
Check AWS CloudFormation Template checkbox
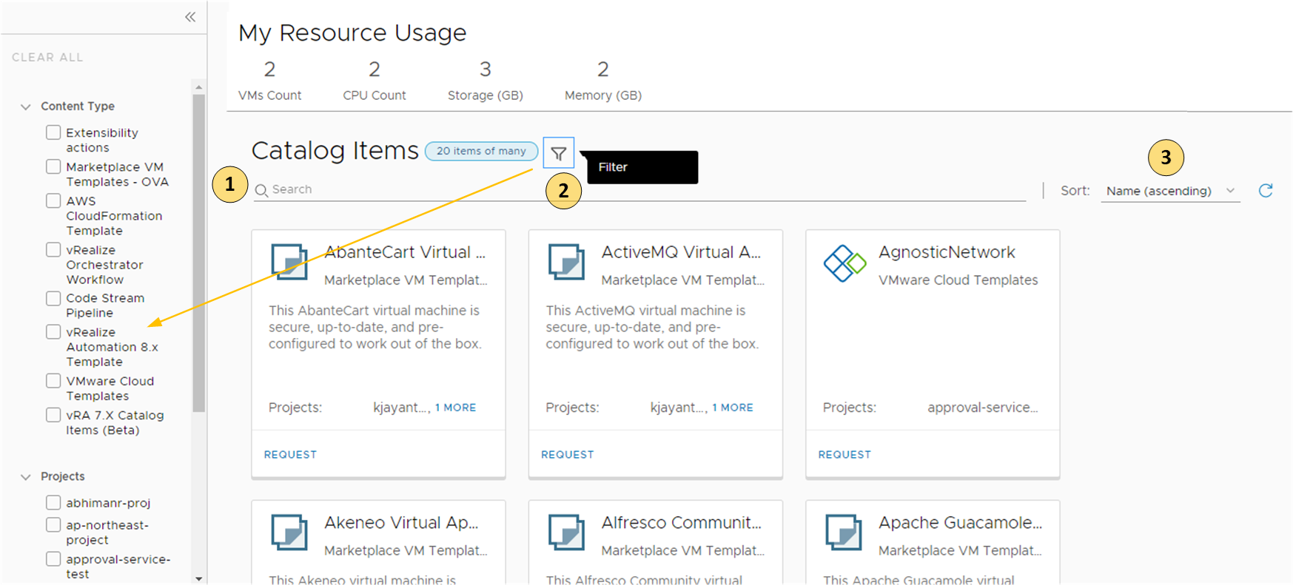click(53, 200)
